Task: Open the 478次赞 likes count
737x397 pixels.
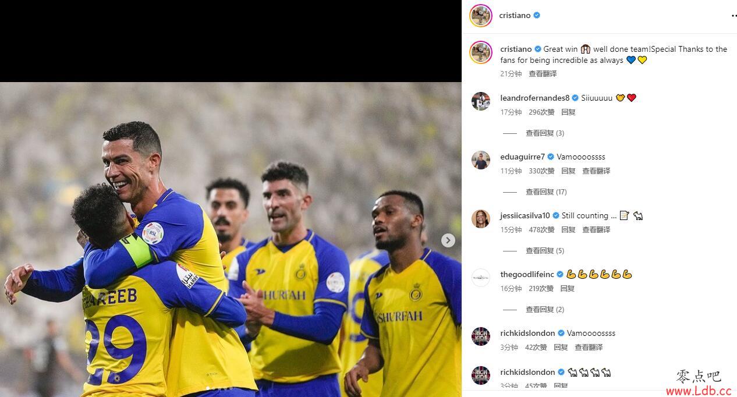Action: tap(541, 230)
